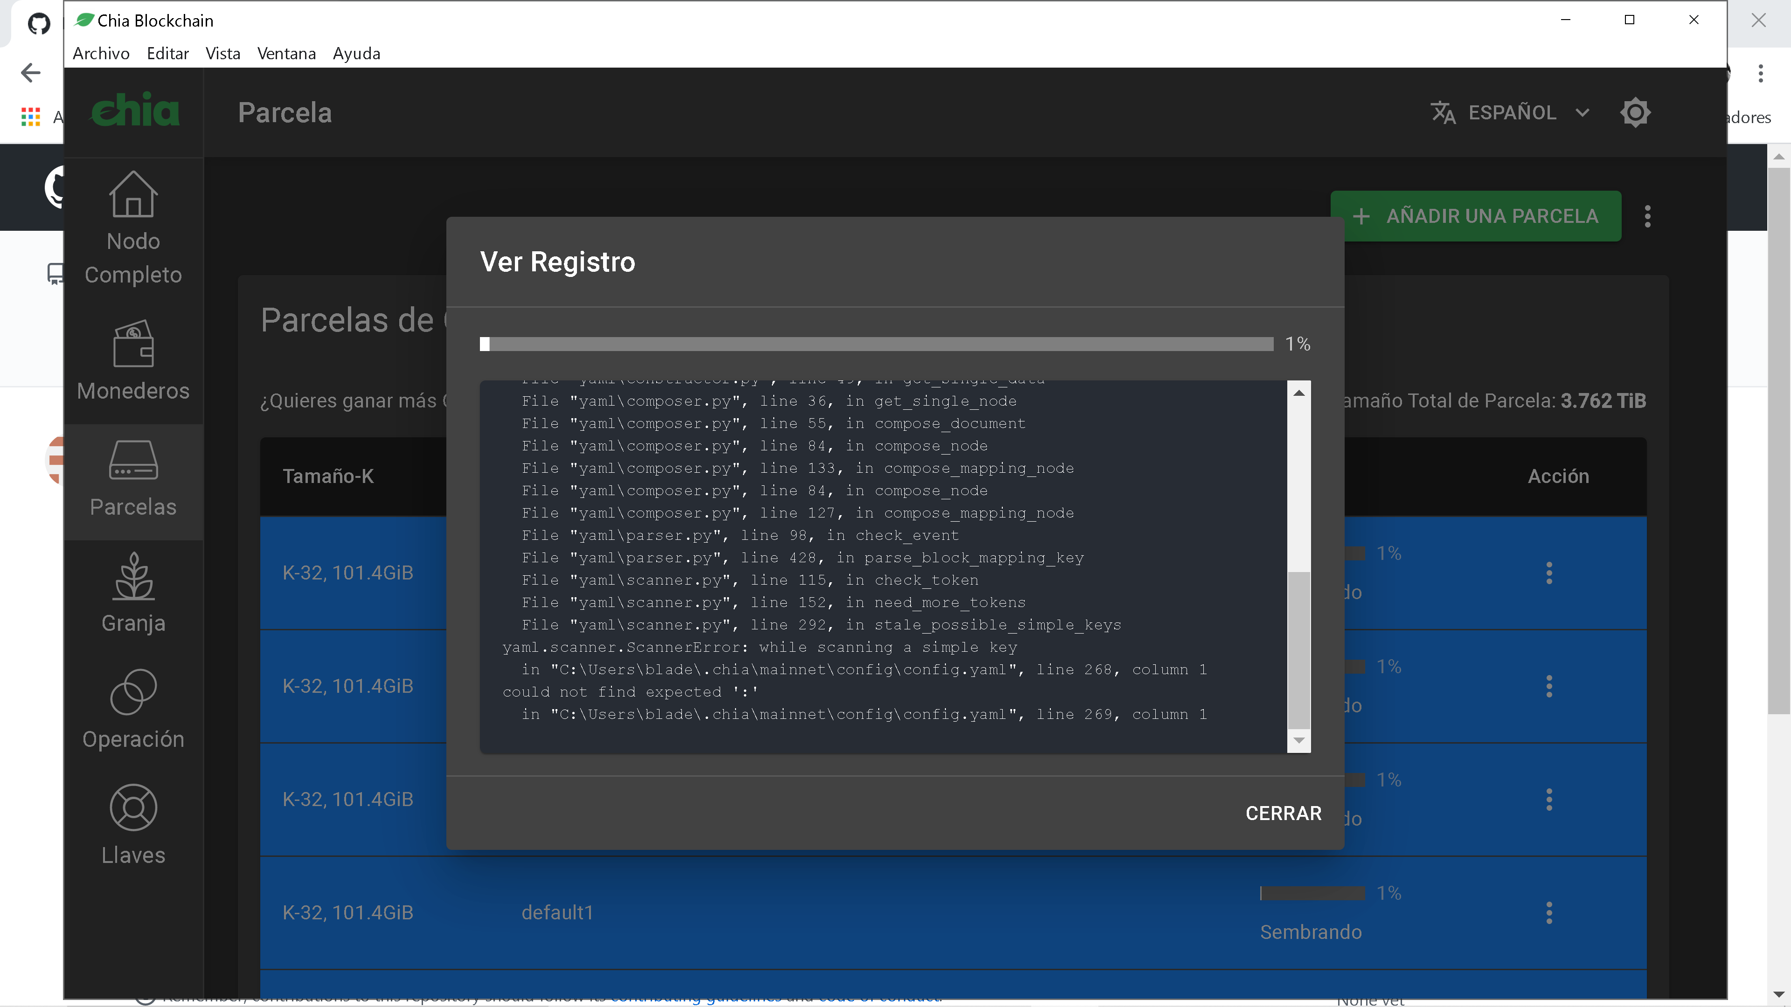Expand the ESPAÑOL language dropdown
Image resolution: width=1791 pixels, height=1007 pixels.
(x=1512, y=112)
